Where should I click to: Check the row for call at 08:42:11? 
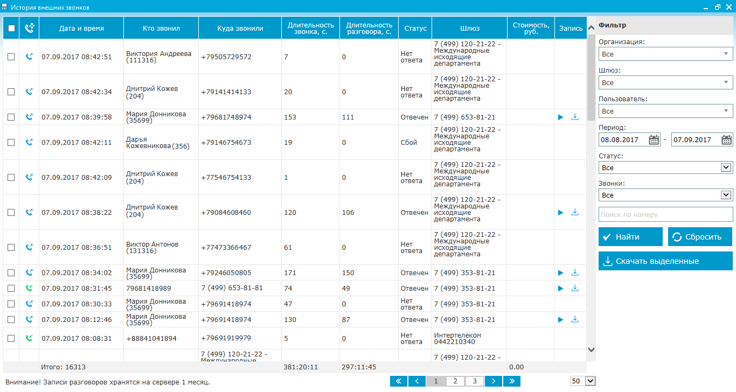(11, 143)
